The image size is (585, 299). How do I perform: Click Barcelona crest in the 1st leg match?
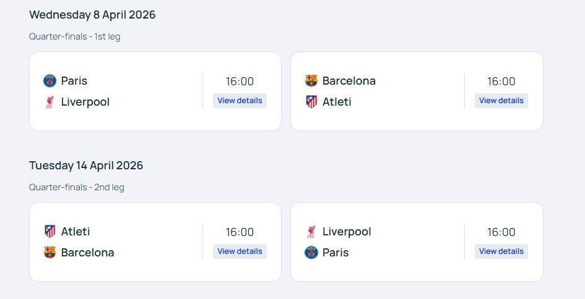pos(311,81)
